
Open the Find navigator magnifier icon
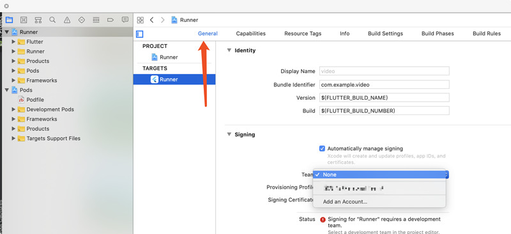[x=52, y=20]
